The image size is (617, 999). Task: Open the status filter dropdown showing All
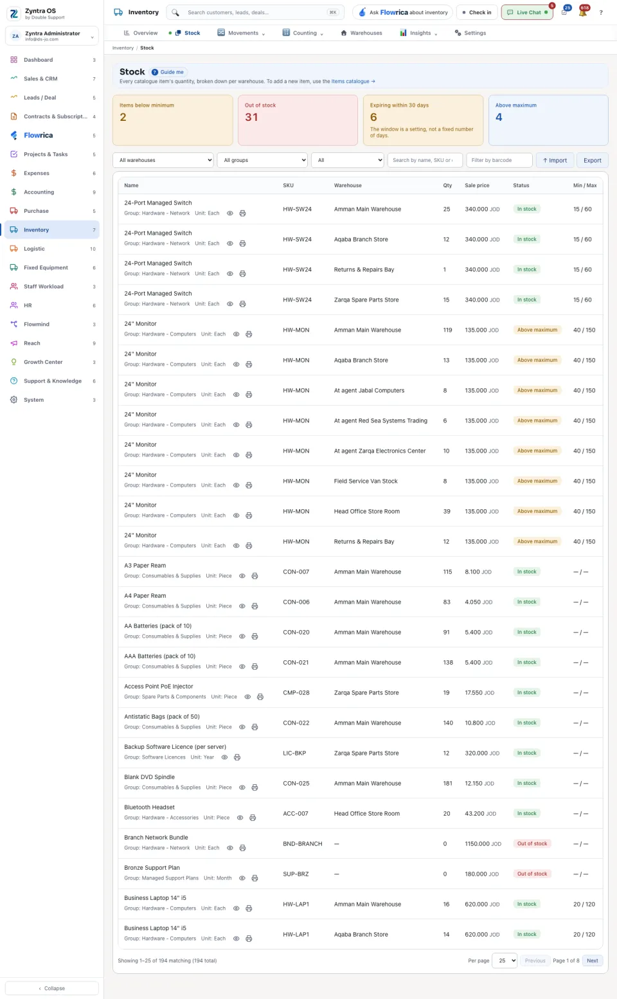[348, 160]
